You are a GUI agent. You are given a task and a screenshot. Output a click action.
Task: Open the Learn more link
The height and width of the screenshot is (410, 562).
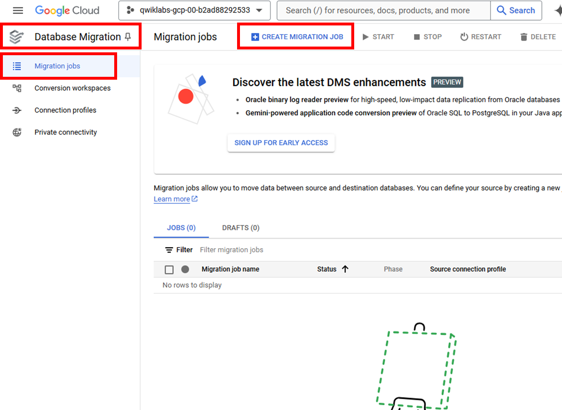point(176,199)
